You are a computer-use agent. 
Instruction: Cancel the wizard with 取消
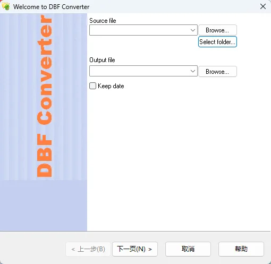coord(188,249)
